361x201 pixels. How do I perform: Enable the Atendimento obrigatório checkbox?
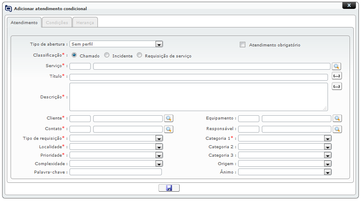pos(243,45)
